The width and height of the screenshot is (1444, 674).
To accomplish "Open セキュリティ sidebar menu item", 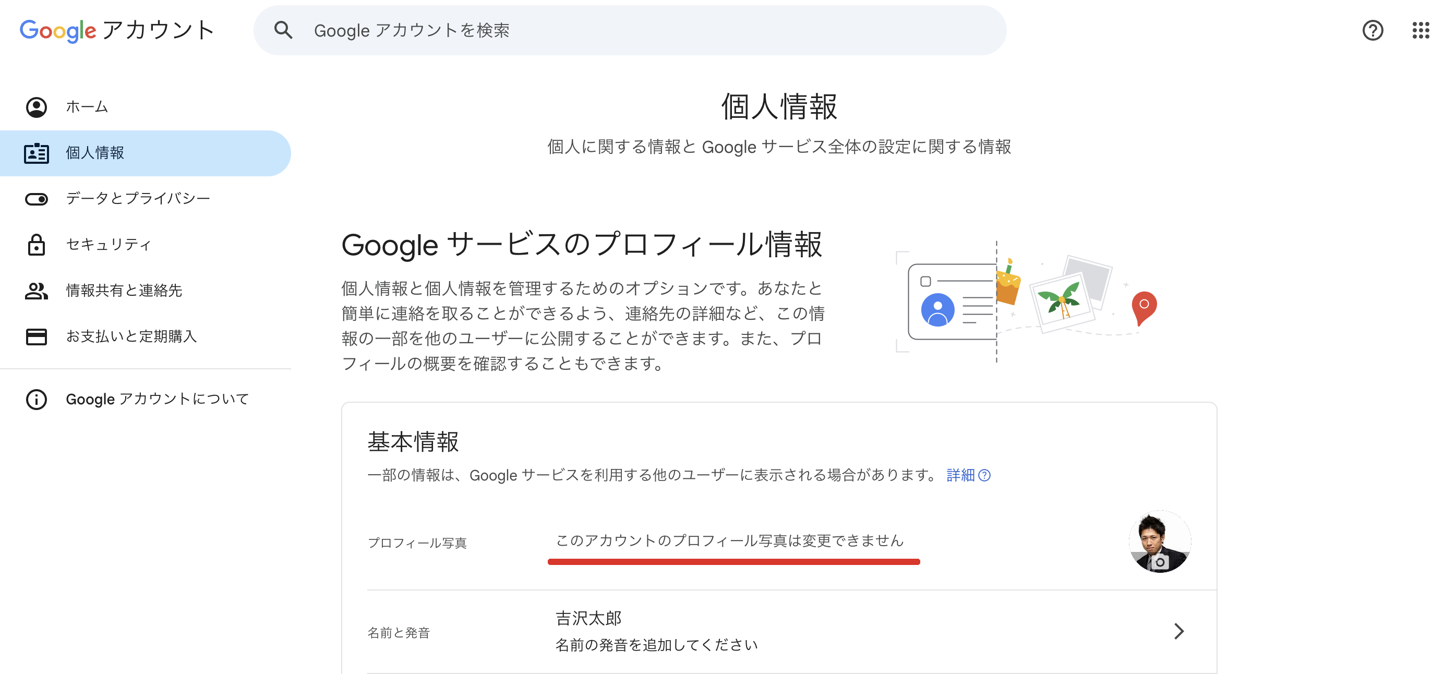I will (x=109, y=245).
